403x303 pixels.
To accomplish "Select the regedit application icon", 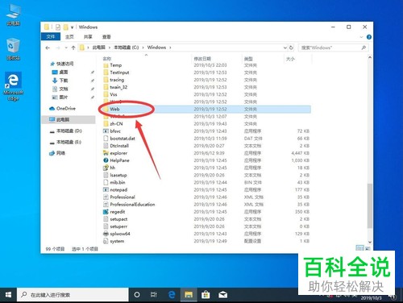I will point(106,212).
